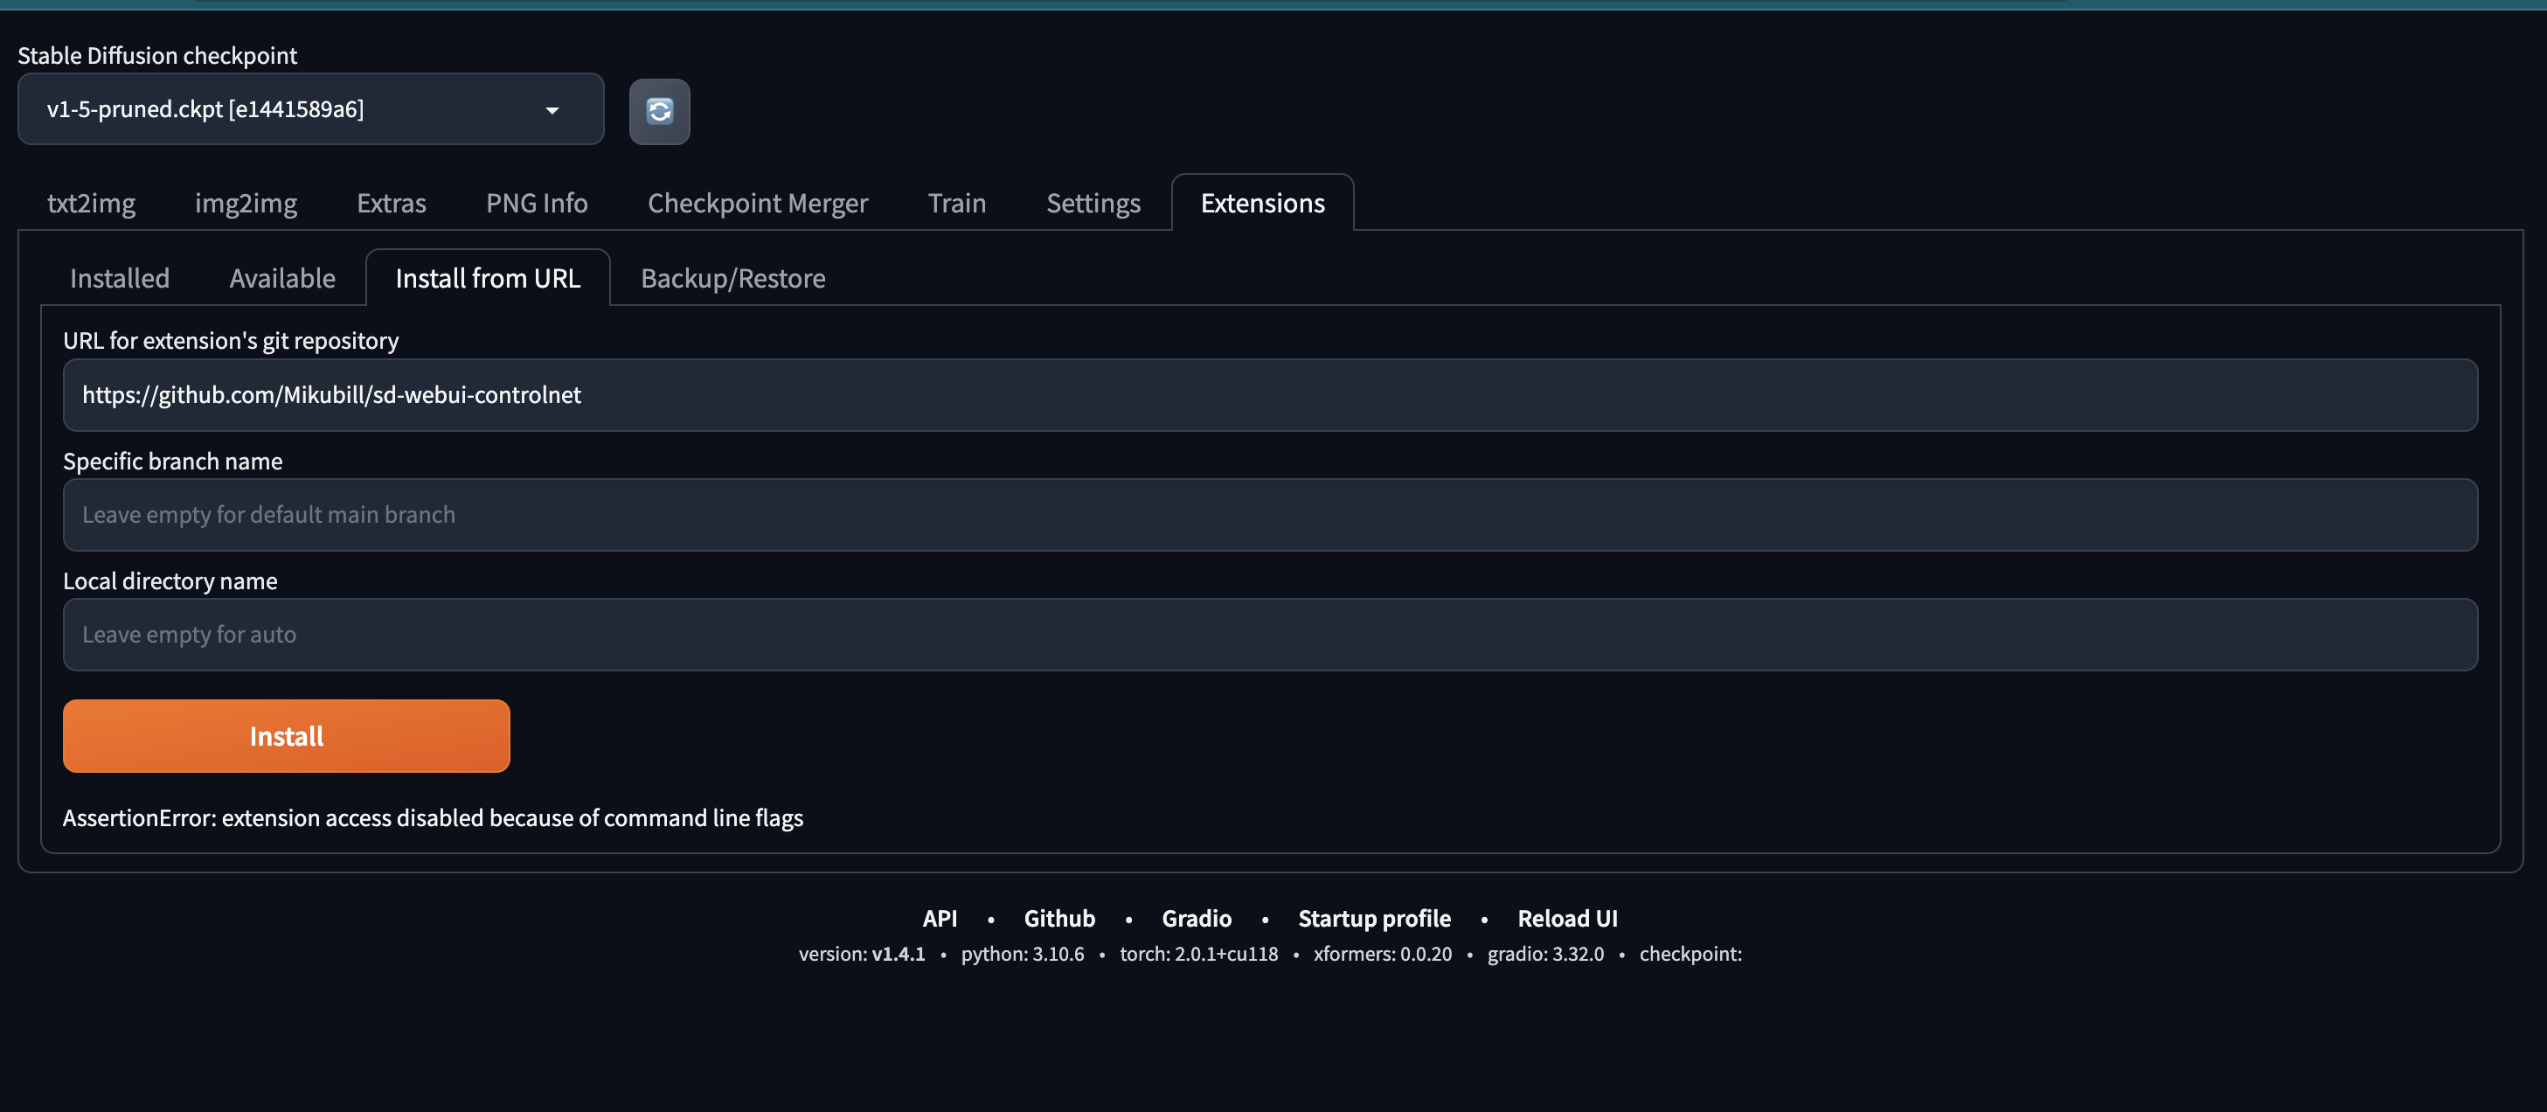Open the API link in footer
This screenshot has height=1112, width=2547.
pos(940,918)
